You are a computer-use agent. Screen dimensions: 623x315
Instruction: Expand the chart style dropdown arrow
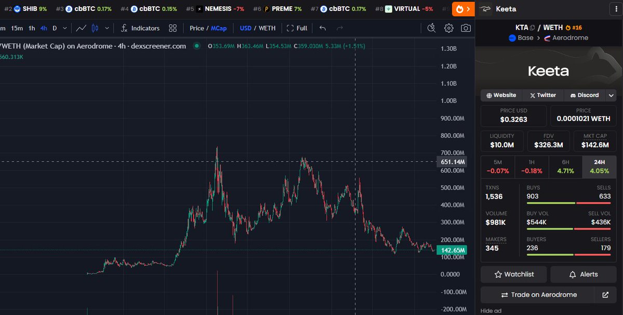tap(107, 28)
